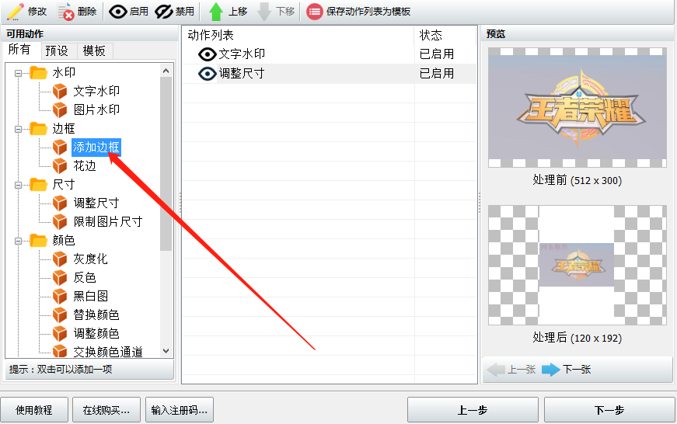This screenshot has height=424, width=677.
Task: Click the 动作列表 column header
Action: pos(298,35)
